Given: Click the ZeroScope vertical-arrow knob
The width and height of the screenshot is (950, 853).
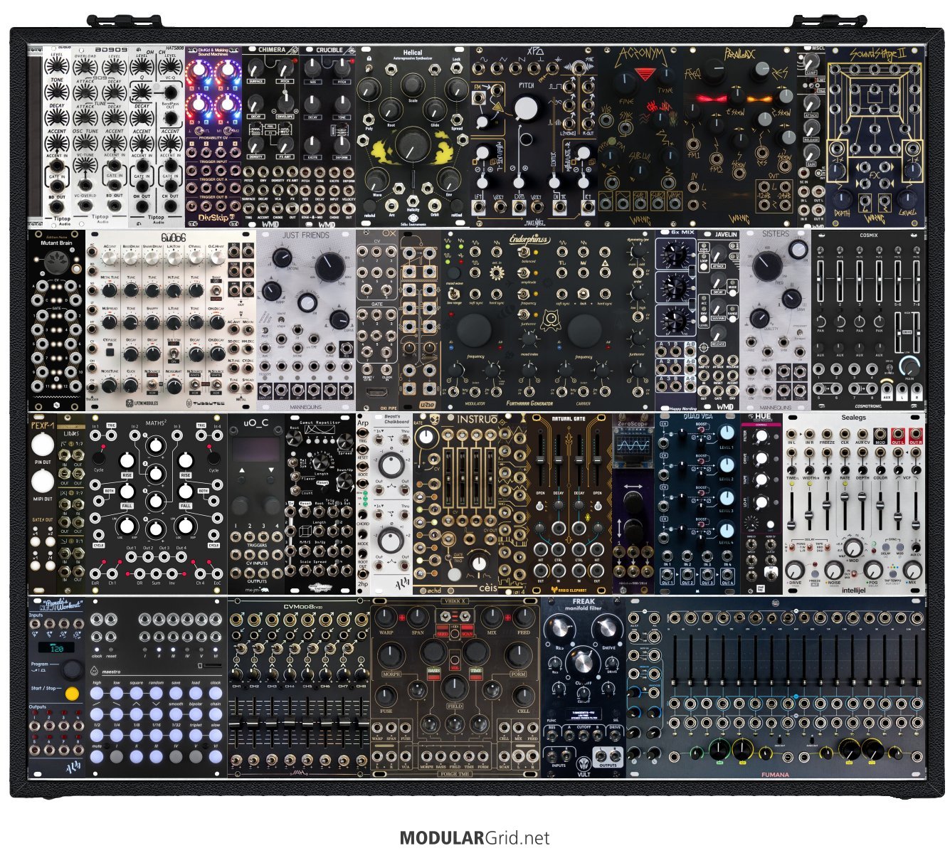Looking at the screenshot, I should [633, 530].
